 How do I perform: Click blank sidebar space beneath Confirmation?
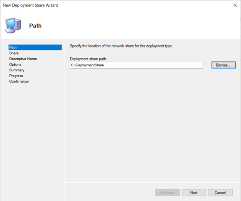32,141
